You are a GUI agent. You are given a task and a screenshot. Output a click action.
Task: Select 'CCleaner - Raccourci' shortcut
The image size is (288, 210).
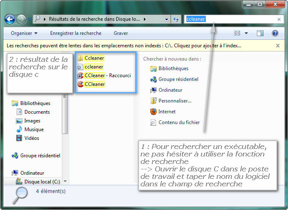tap(104, 76)
